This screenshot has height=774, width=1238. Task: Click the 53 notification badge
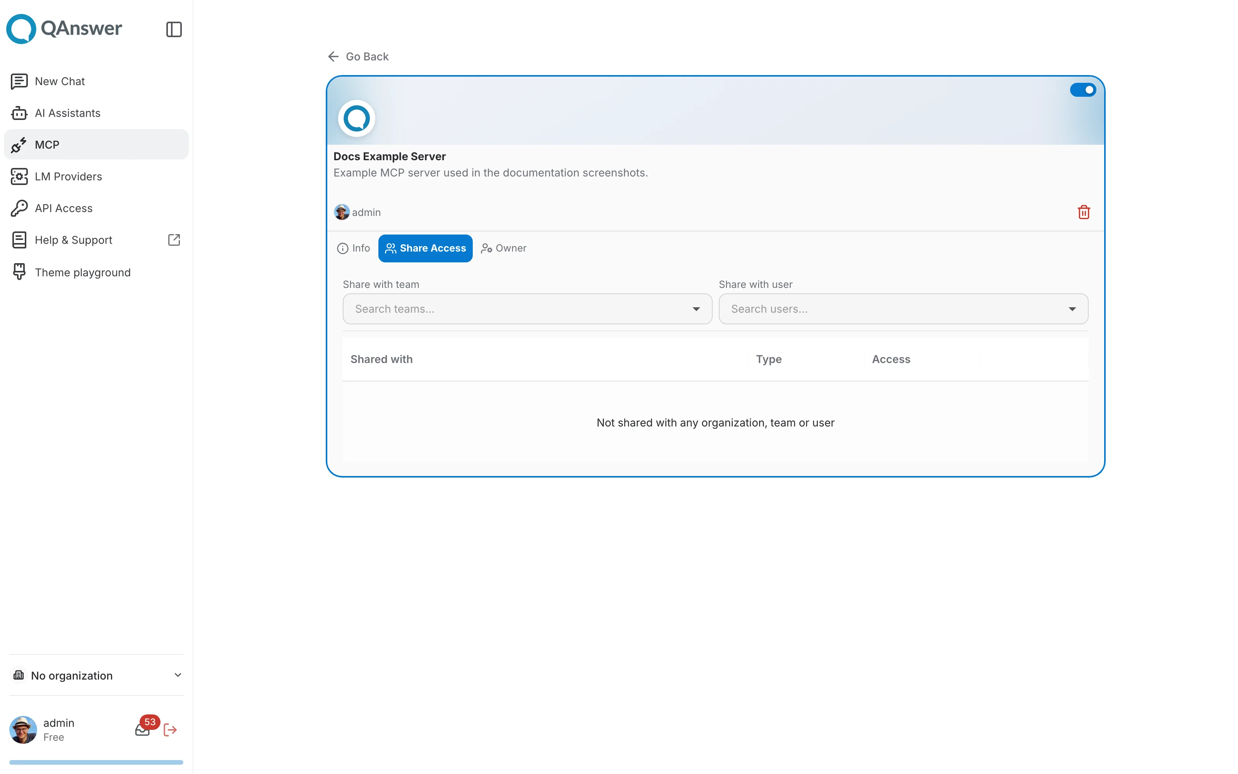click(150, 722)
